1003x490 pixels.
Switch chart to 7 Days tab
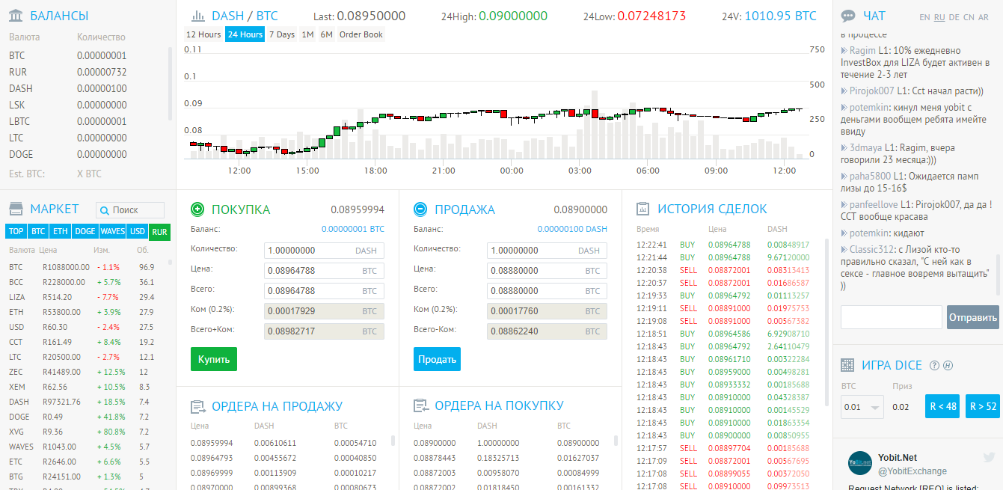[282, 34]
